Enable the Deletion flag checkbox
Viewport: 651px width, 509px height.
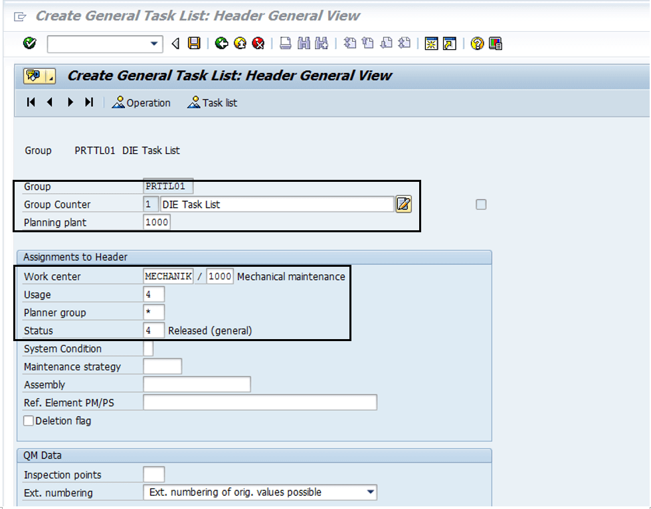[29, 421]
